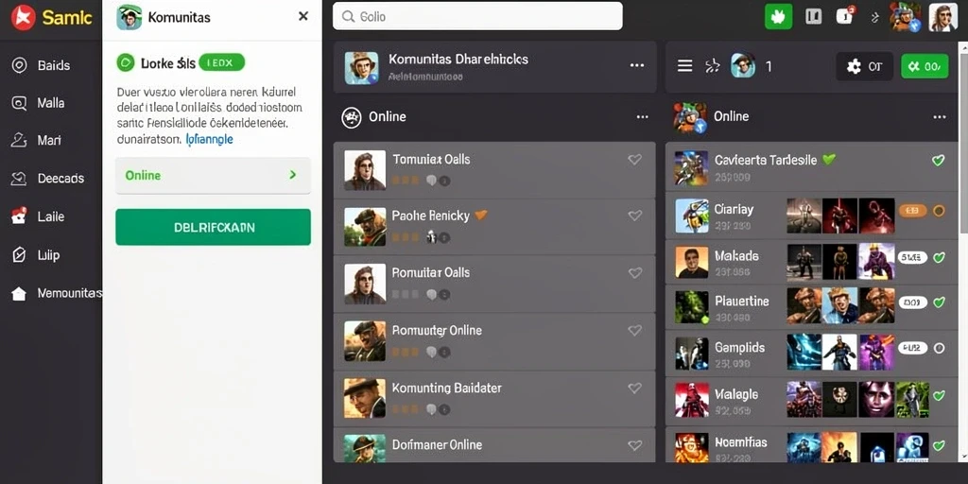Toggle Malagle green check
This screenshot has height=484, width=968.
tap(939, 395)
